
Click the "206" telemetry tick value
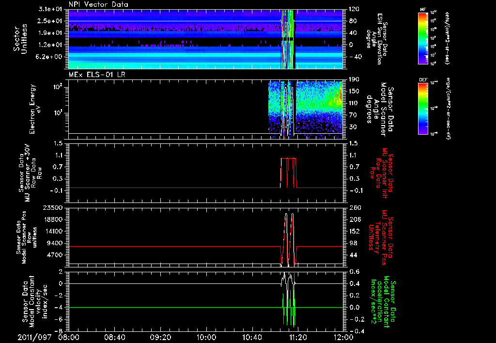(354, 219)
